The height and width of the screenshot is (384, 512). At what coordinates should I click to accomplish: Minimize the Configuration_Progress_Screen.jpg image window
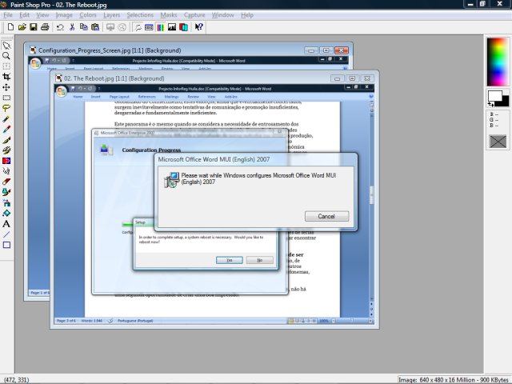point(311,50)
